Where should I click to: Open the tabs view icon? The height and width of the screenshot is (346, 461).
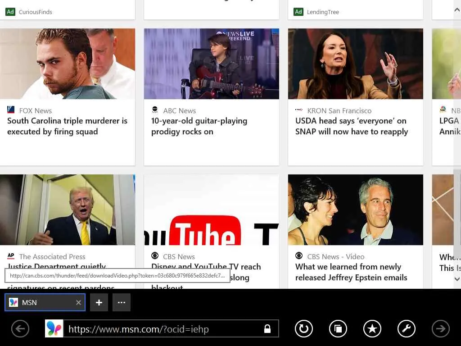pos(338,328)
